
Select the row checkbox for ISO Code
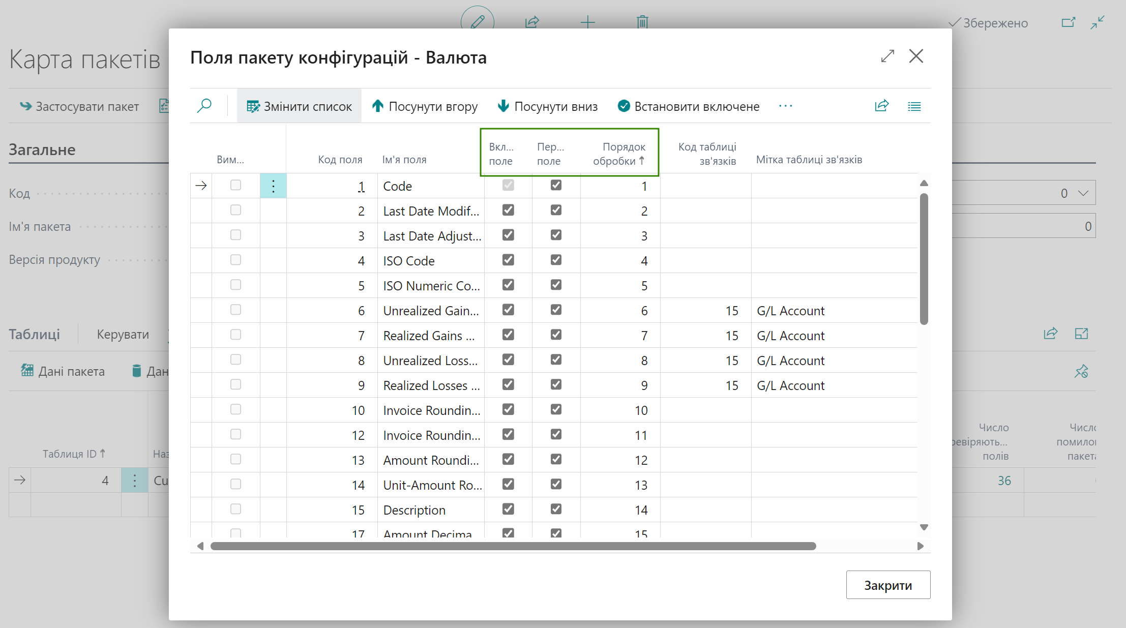tap(235, 260)
